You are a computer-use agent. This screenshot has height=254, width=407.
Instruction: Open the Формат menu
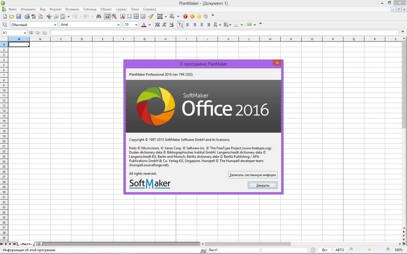click(x=55, y=9)
